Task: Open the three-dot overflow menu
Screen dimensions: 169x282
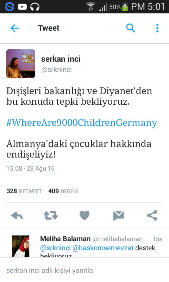Action: (157, 28)
